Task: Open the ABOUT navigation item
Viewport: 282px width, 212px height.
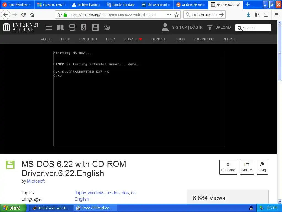Action: [x=46, y=39]
